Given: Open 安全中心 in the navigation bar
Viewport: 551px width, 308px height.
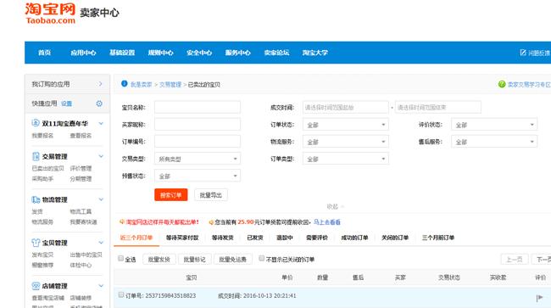Looking at the screenshot, I should tap(199, 53).
